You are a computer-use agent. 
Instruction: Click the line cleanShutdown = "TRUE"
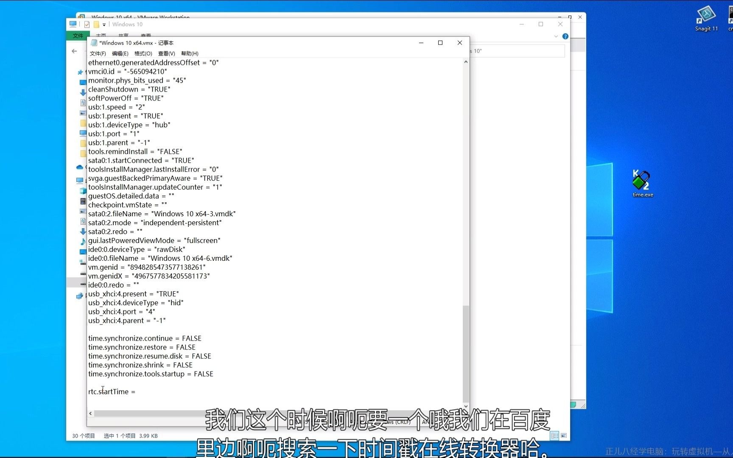tap(129, 89)
